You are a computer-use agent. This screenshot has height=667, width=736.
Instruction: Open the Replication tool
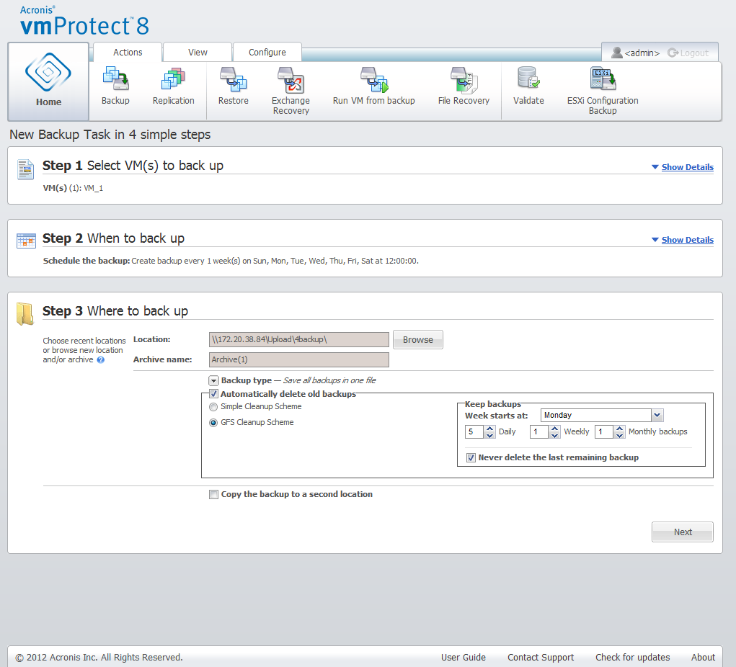[x=173, y=86]
